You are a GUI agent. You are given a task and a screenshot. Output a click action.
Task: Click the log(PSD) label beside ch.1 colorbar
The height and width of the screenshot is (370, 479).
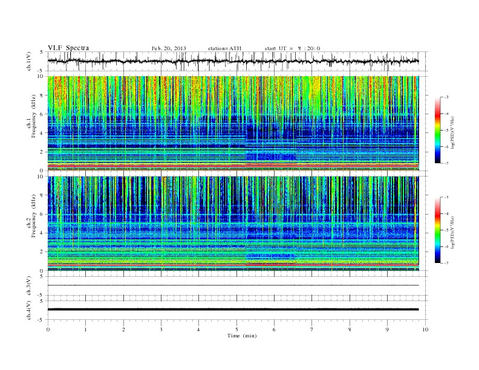[452, 132]
